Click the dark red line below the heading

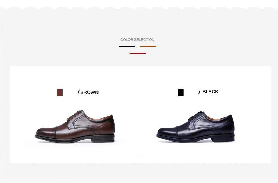(x=138, y=53)
